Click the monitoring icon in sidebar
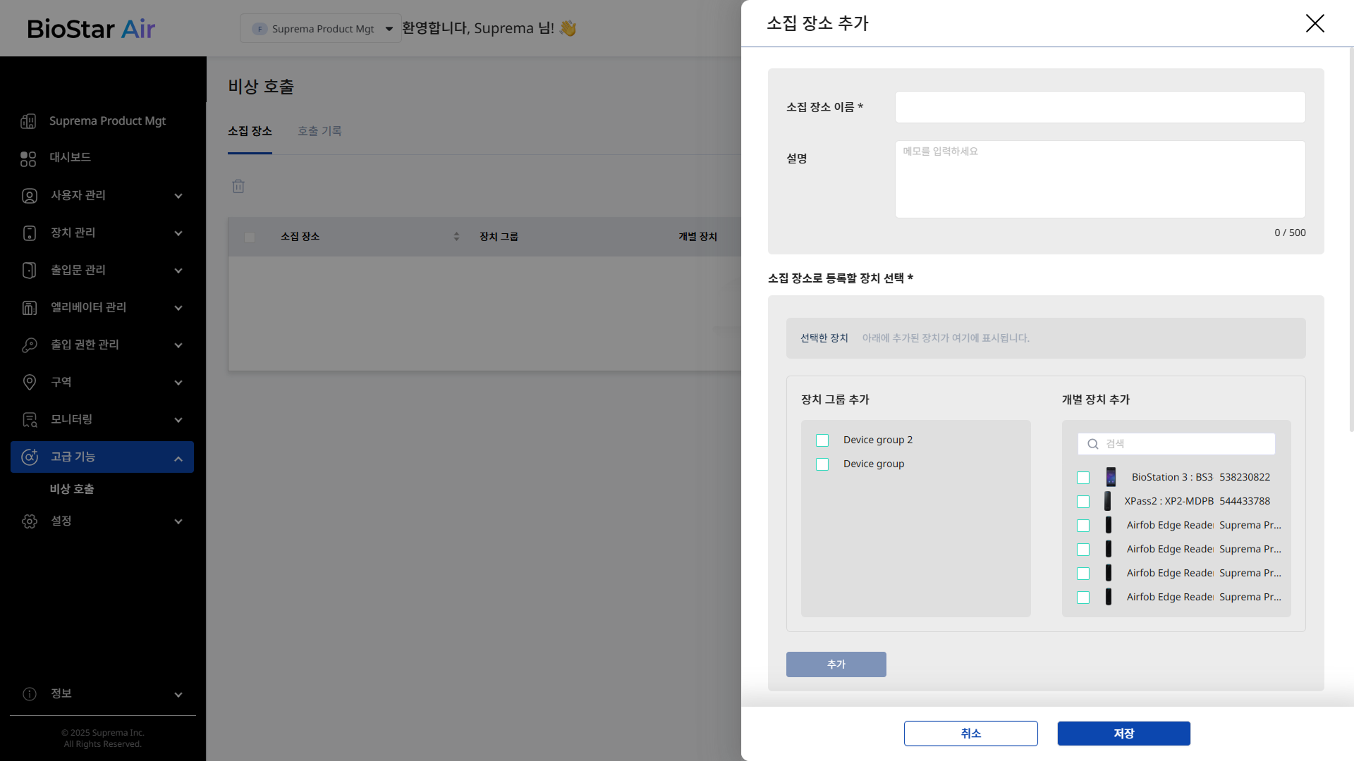The image size is (1354, 761). pyautogui.click(x=29, y=420)
